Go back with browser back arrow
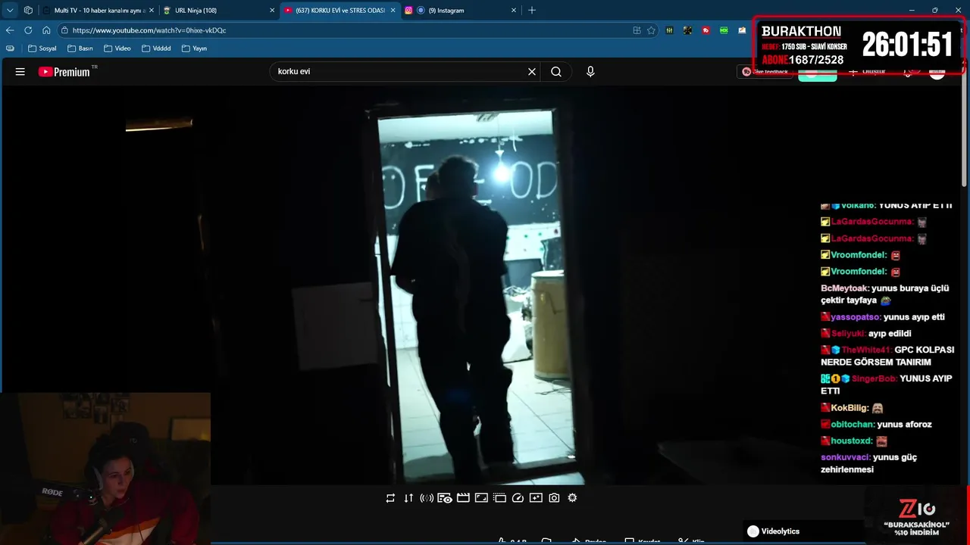The height and width of the screenshot is (545, 970). [x=10, y=30]
